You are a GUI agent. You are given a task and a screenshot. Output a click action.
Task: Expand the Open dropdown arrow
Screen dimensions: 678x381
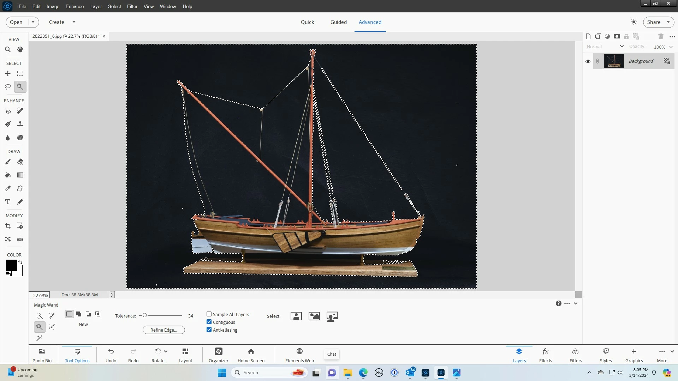tap(33, 22)
